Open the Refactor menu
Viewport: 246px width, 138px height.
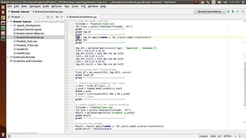(57, 7)
